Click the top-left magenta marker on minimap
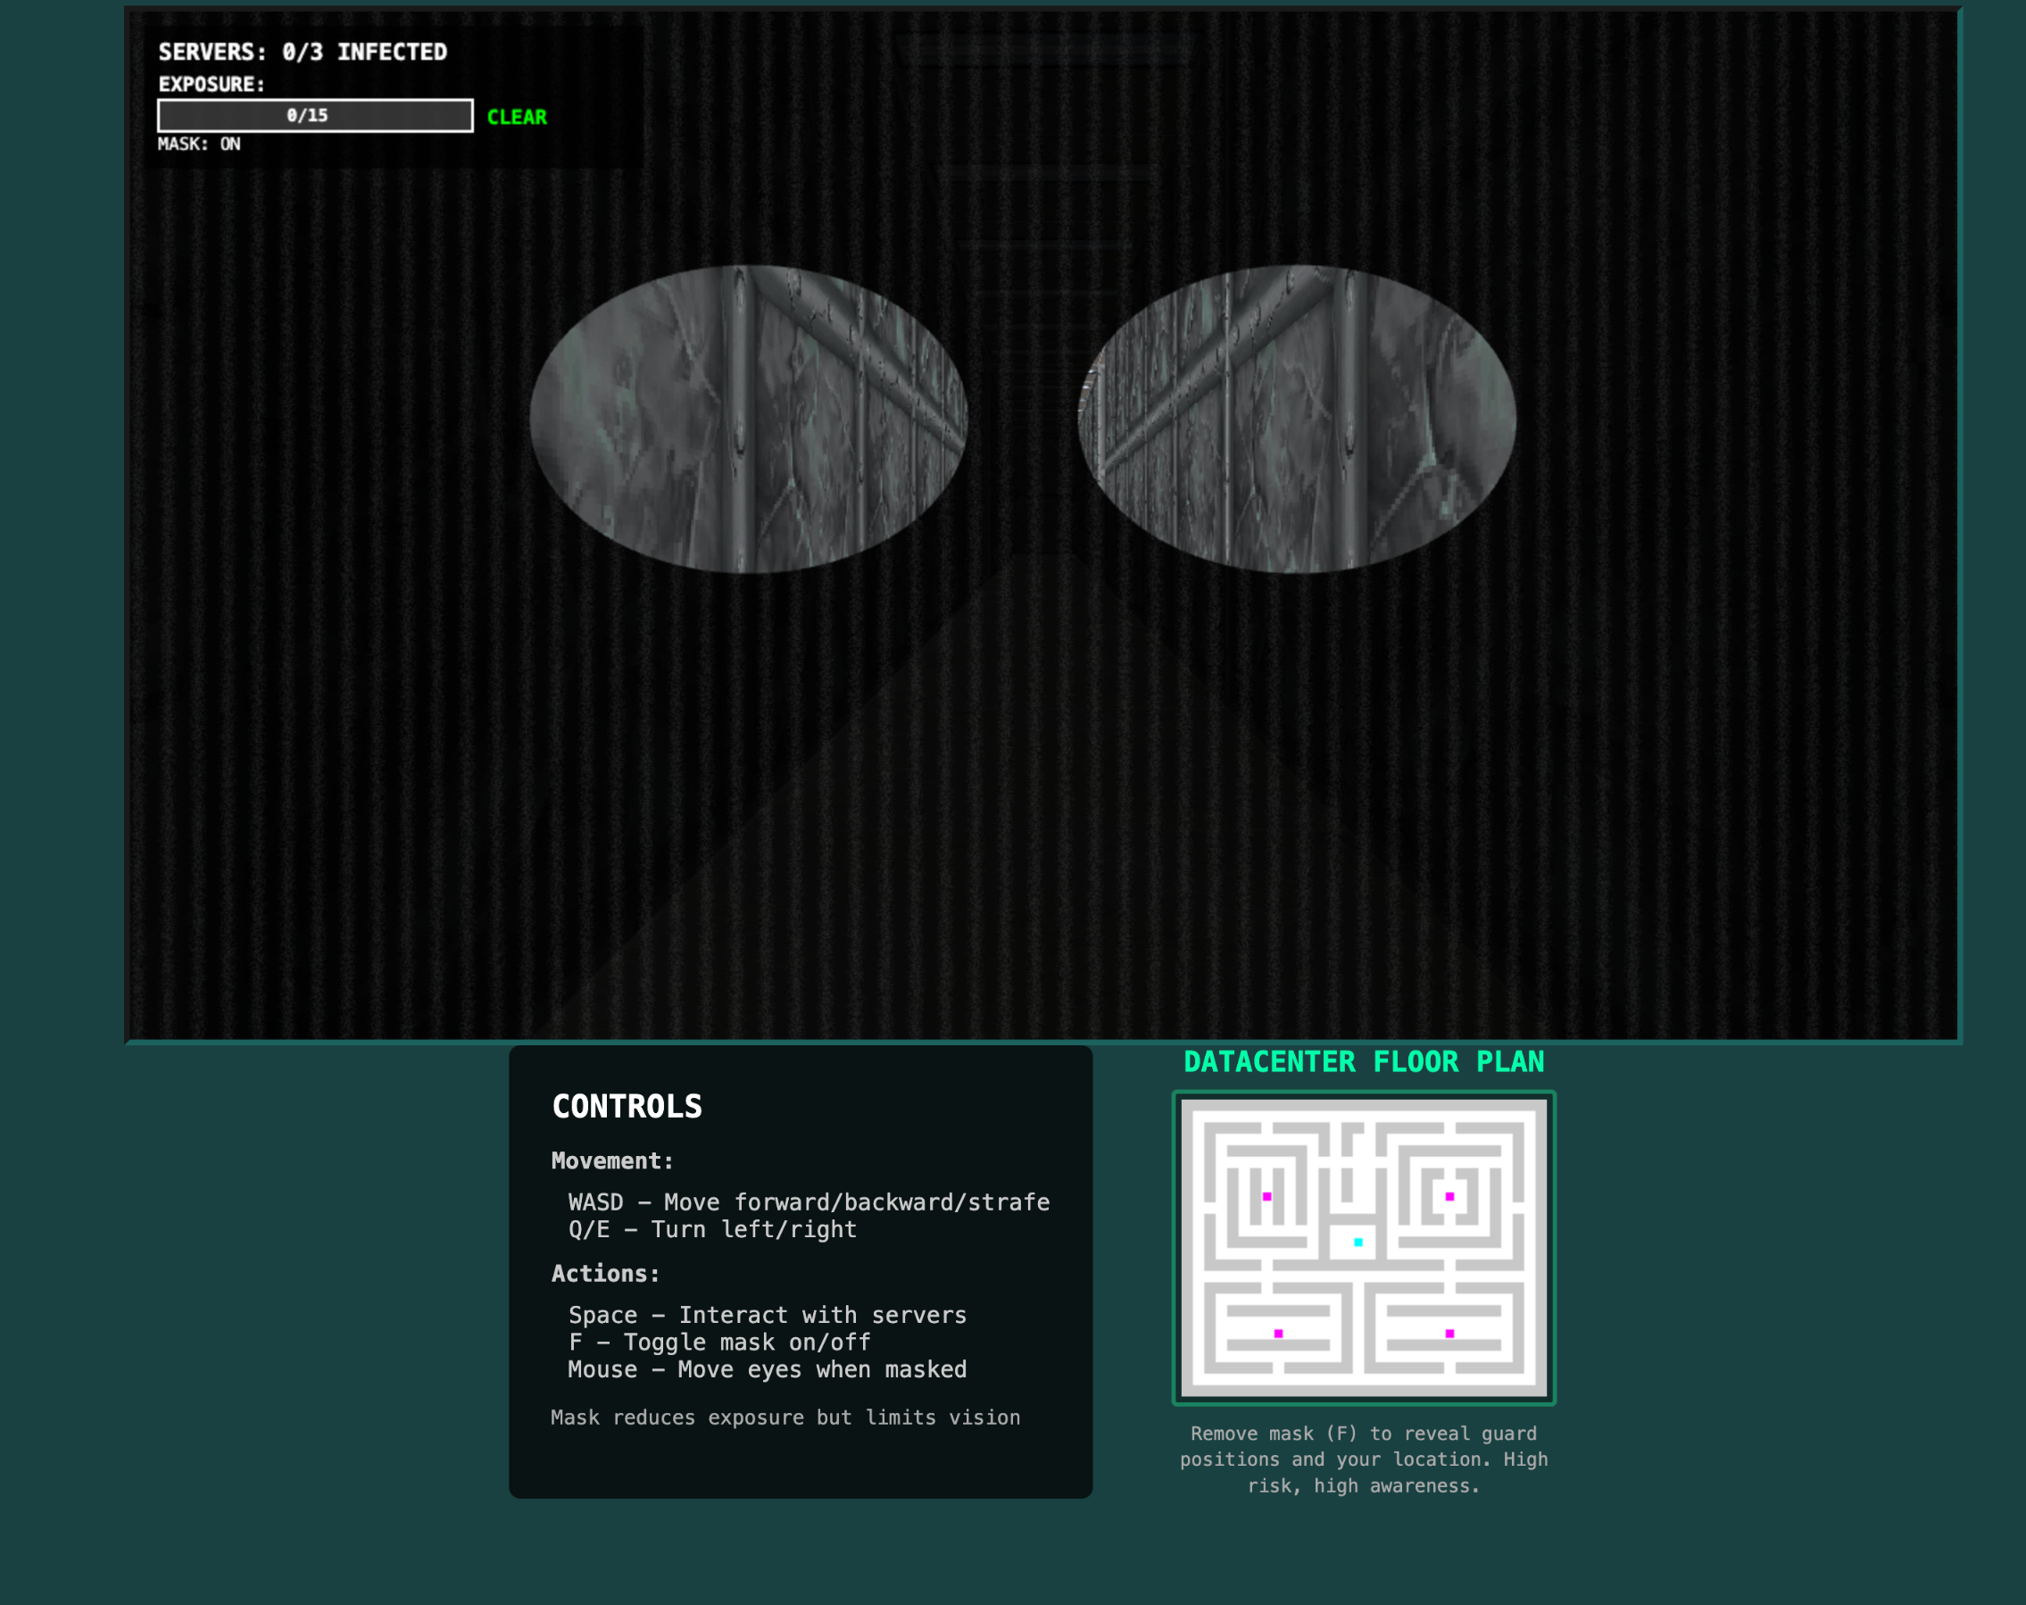This screenshot has width=2026, height=1605. coord(1267,1196)
